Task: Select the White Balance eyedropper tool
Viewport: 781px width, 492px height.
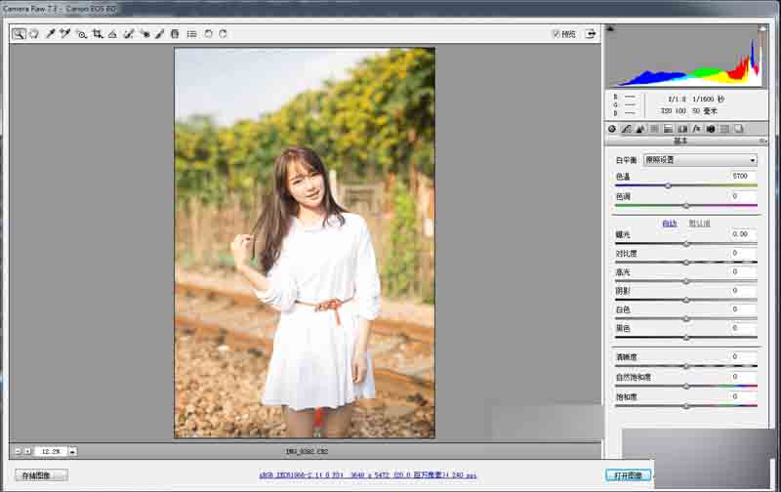Action: click(x=50, y=34)
